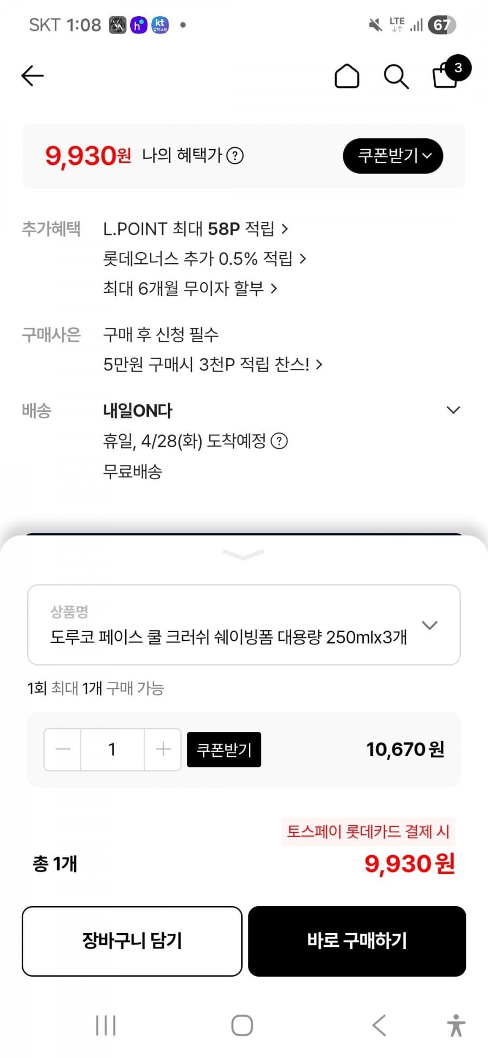Open search with magnifier icon

click(x=396, y=77)
